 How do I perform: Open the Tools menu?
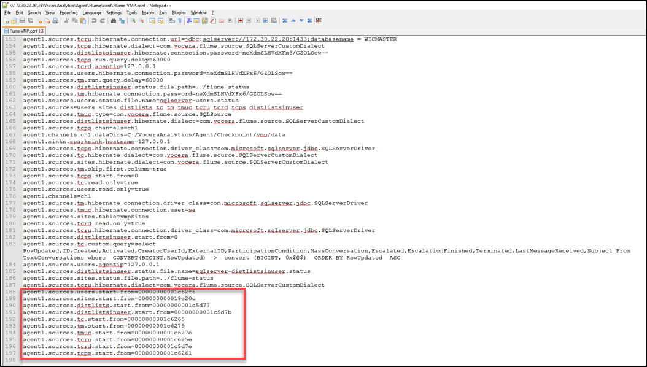tap(131, 13)
